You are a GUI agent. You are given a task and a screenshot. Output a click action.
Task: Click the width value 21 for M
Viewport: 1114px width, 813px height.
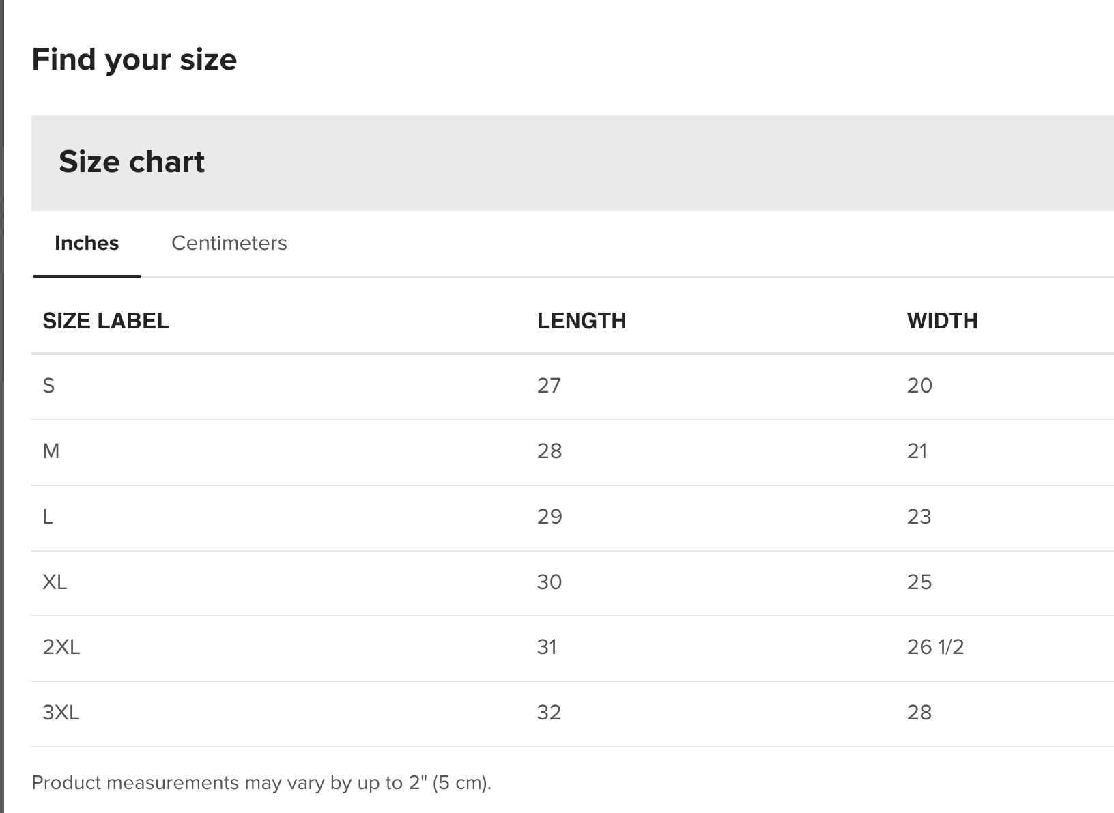click(x=917, y=451)
